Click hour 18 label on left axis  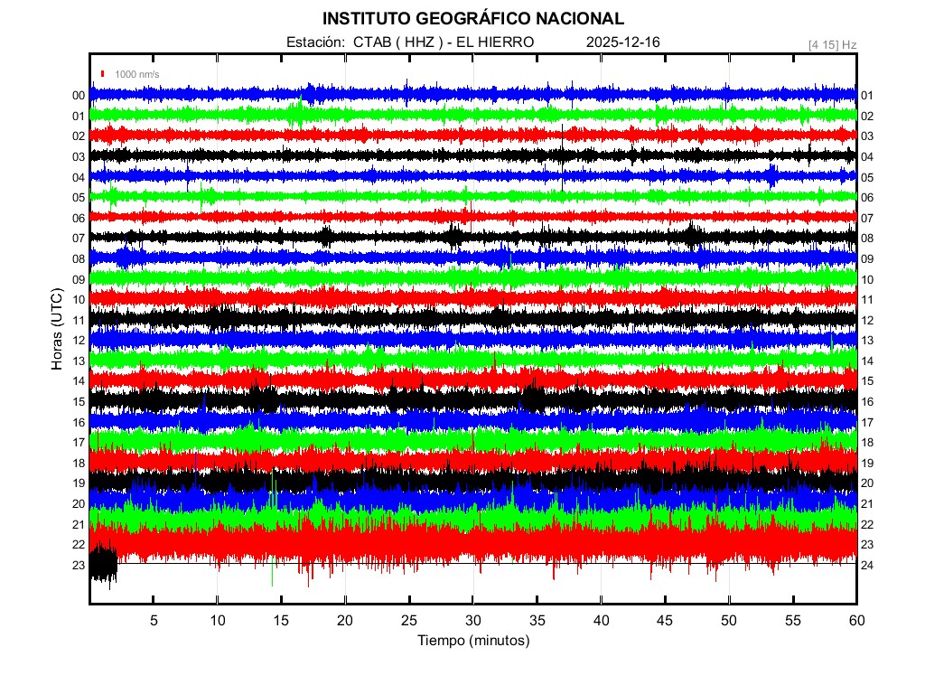79,464
